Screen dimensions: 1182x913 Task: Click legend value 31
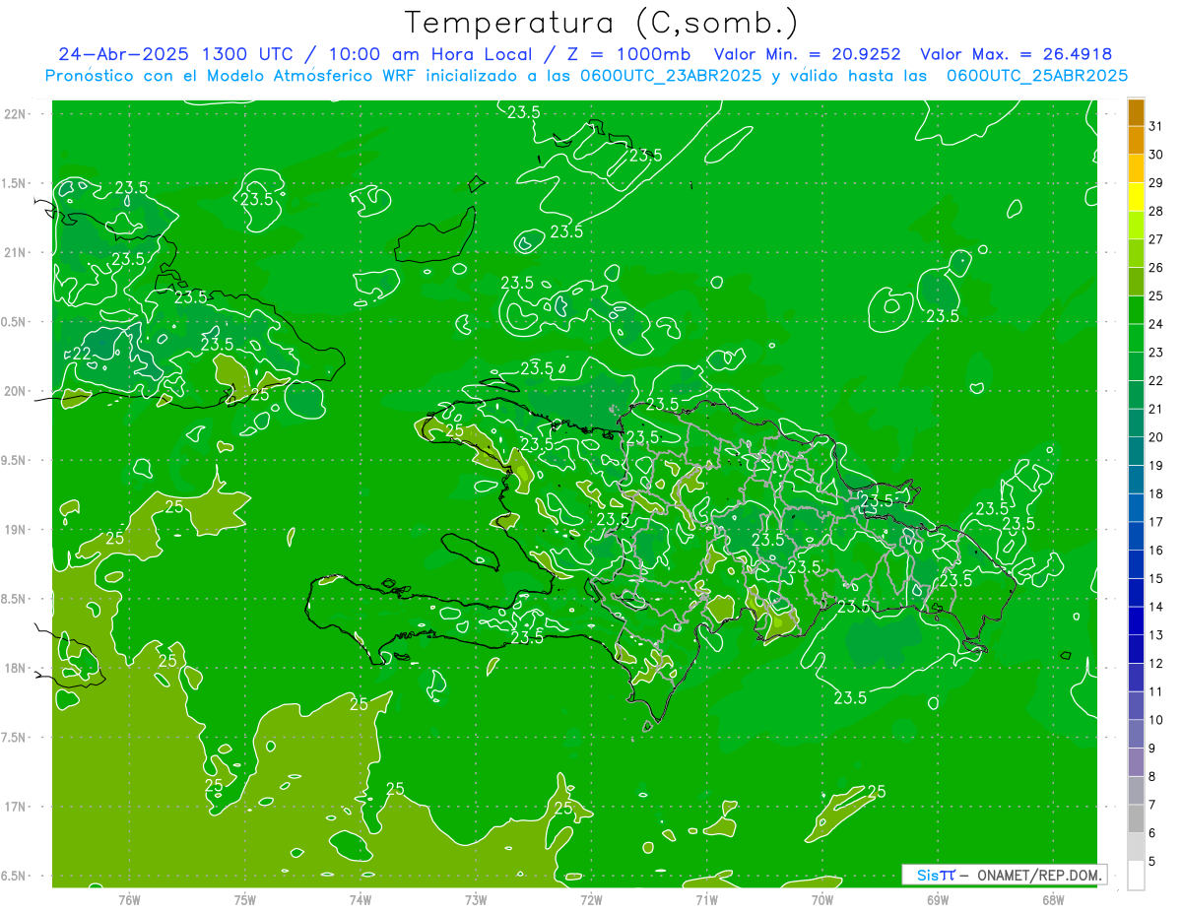pos(1155,126)
